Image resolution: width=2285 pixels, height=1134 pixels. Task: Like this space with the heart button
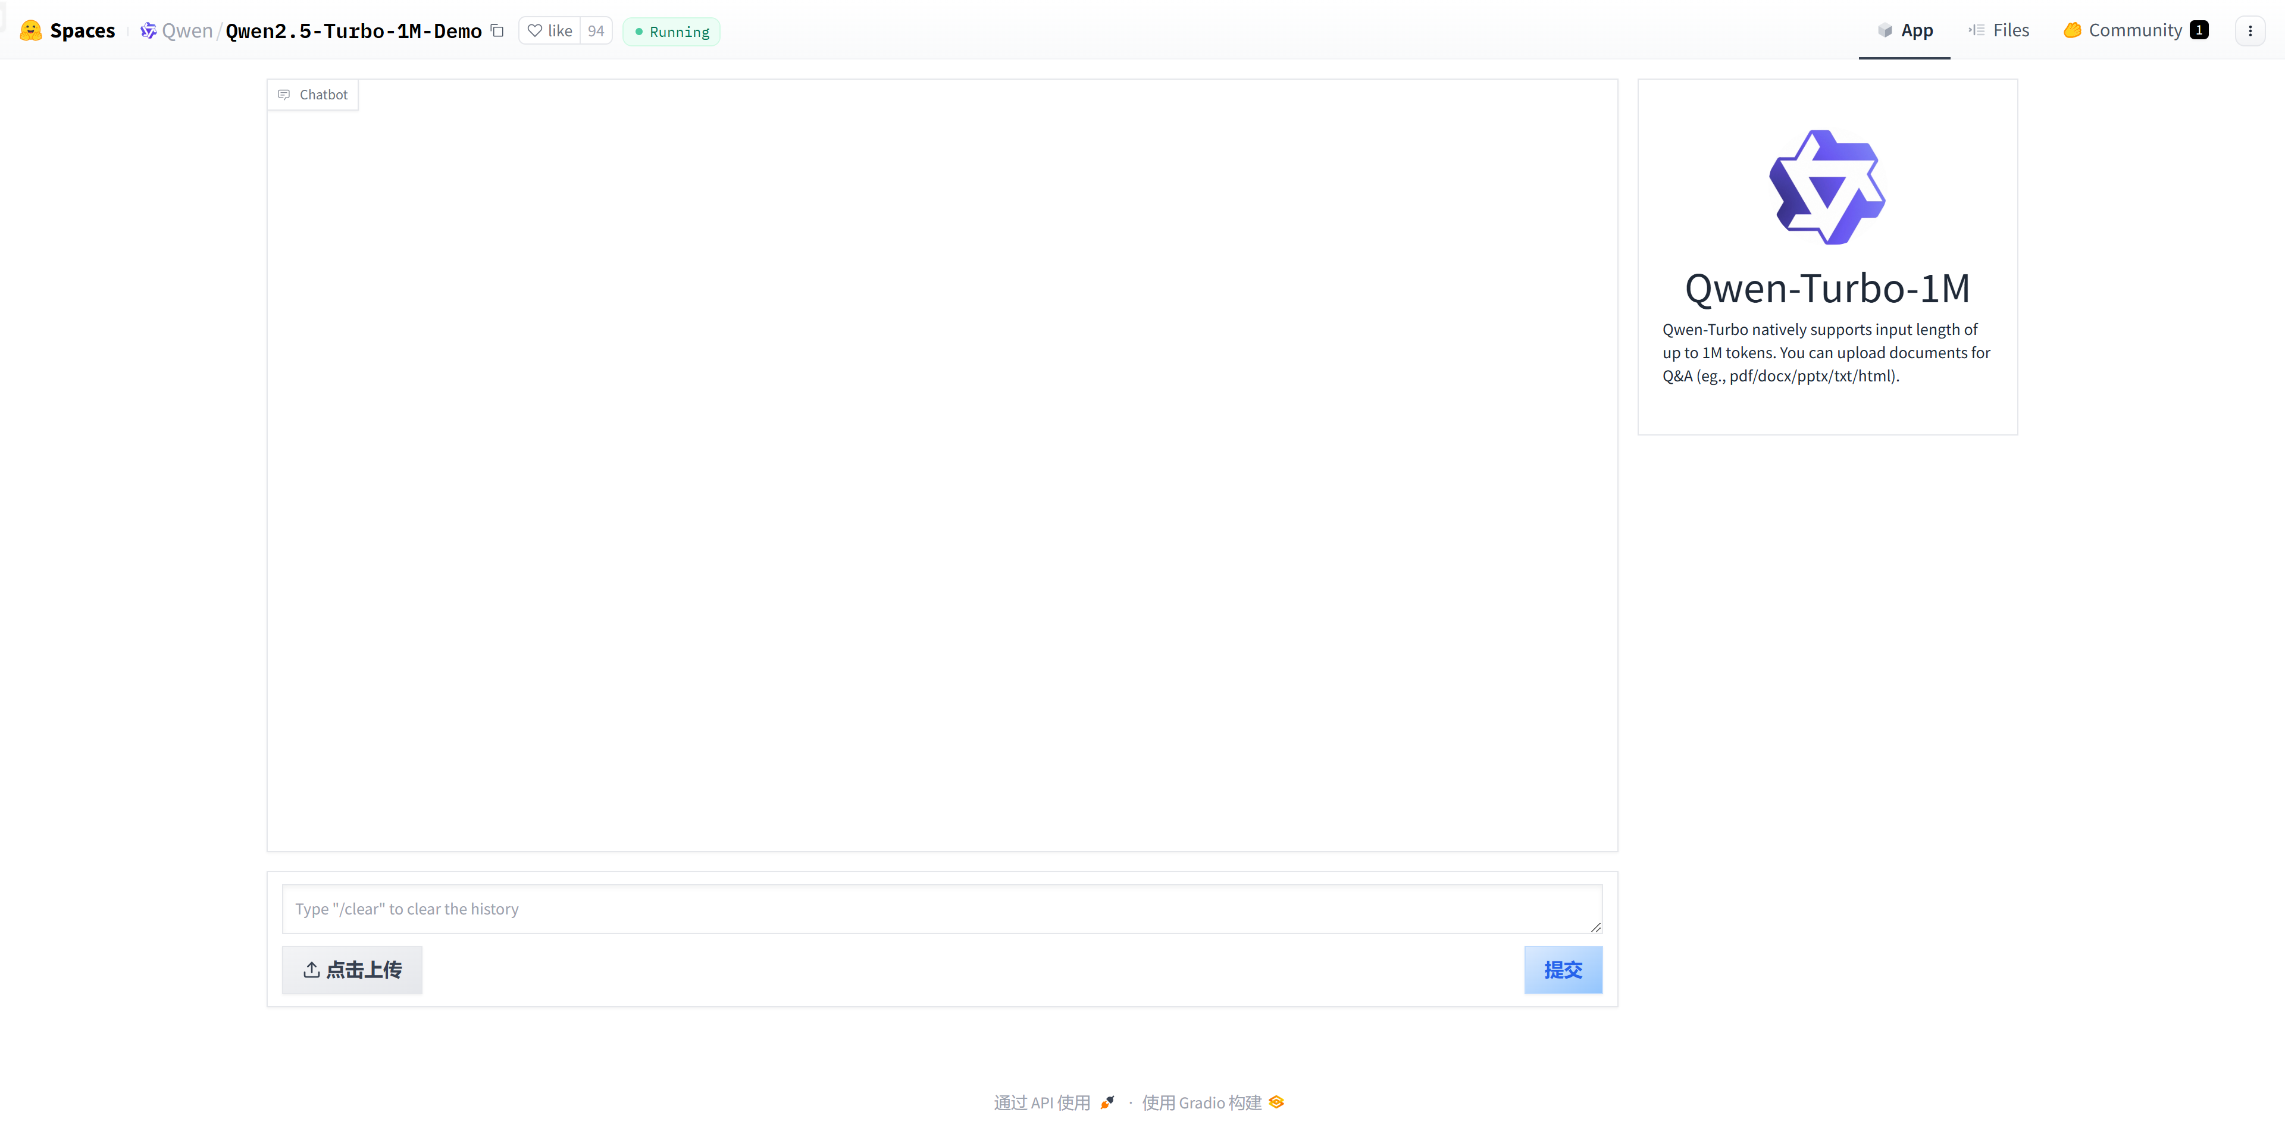[550, 31]
